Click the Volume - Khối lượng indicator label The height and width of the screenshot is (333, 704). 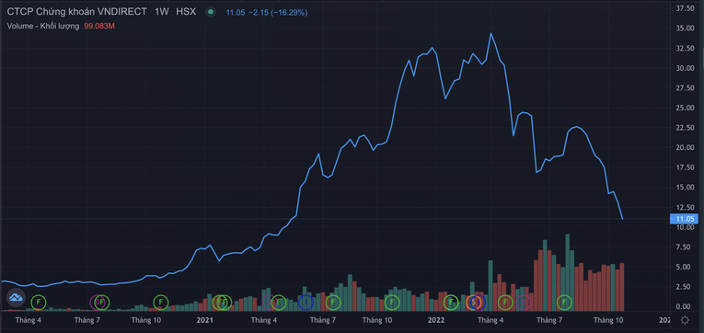pos(43,26)
